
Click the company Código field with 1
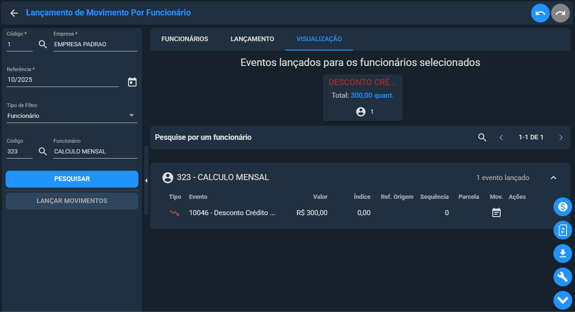click(x=20, y=44)
